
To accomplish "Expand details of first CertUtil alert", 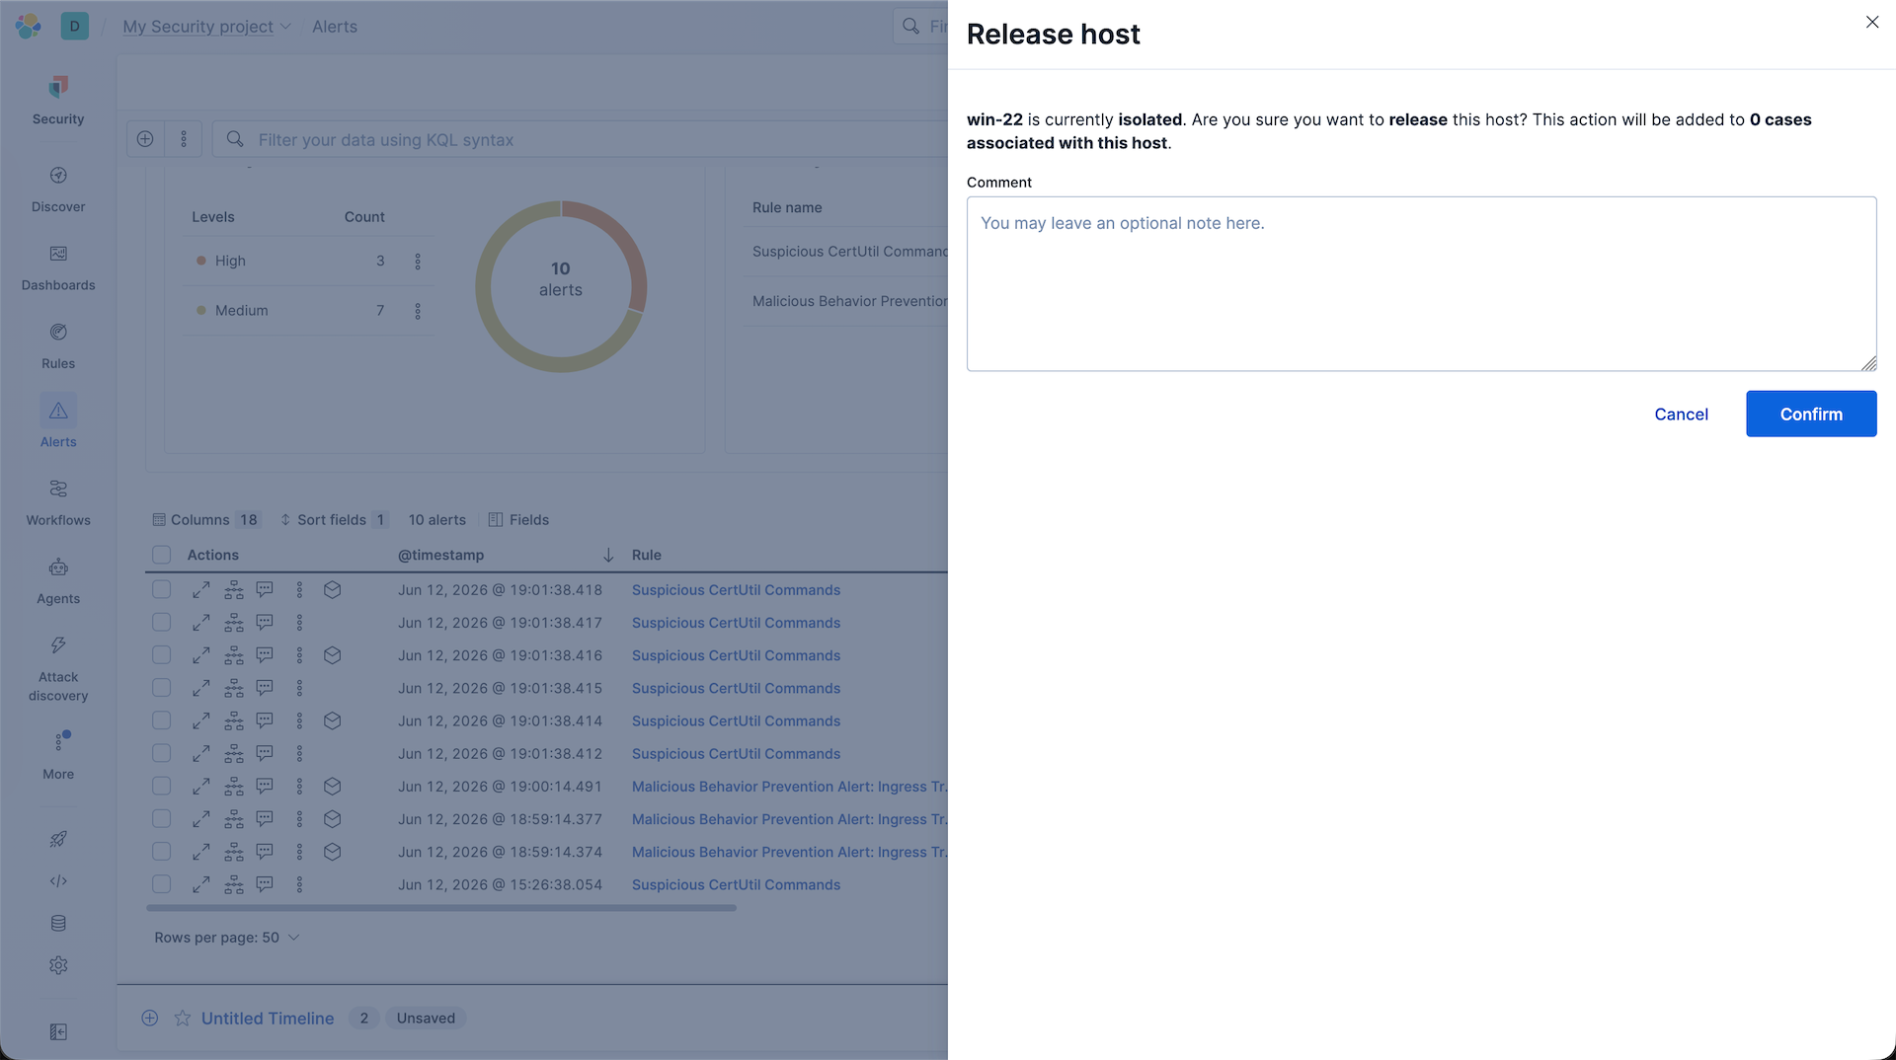I will pos(201,590).
